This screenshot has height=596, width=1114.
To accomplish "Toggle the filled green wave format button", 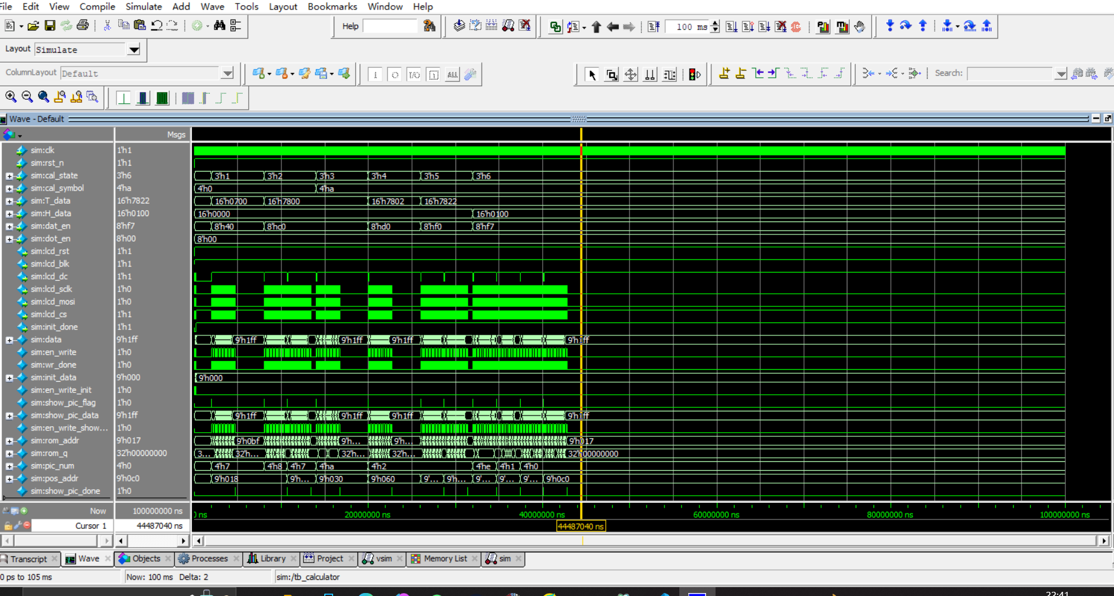I will pos(162,98).
